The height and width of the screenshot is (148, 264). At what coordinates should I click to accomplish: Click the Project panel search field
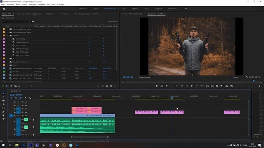click(16, 21)
